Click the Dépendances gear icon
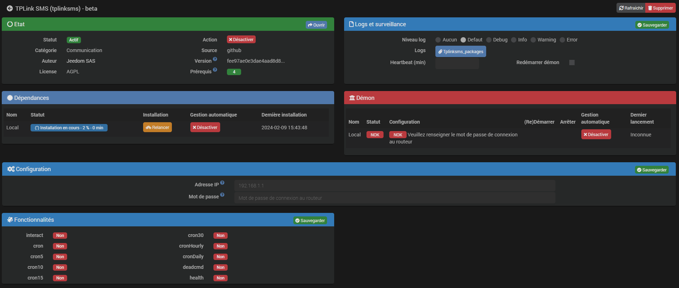679x288 pixels. point(10,98)
